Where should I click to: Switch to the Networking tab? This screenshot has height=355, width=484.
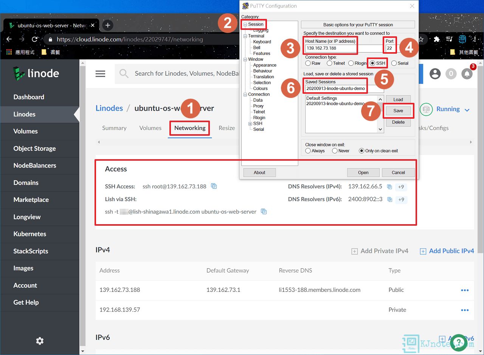click(x=190, y=128)
